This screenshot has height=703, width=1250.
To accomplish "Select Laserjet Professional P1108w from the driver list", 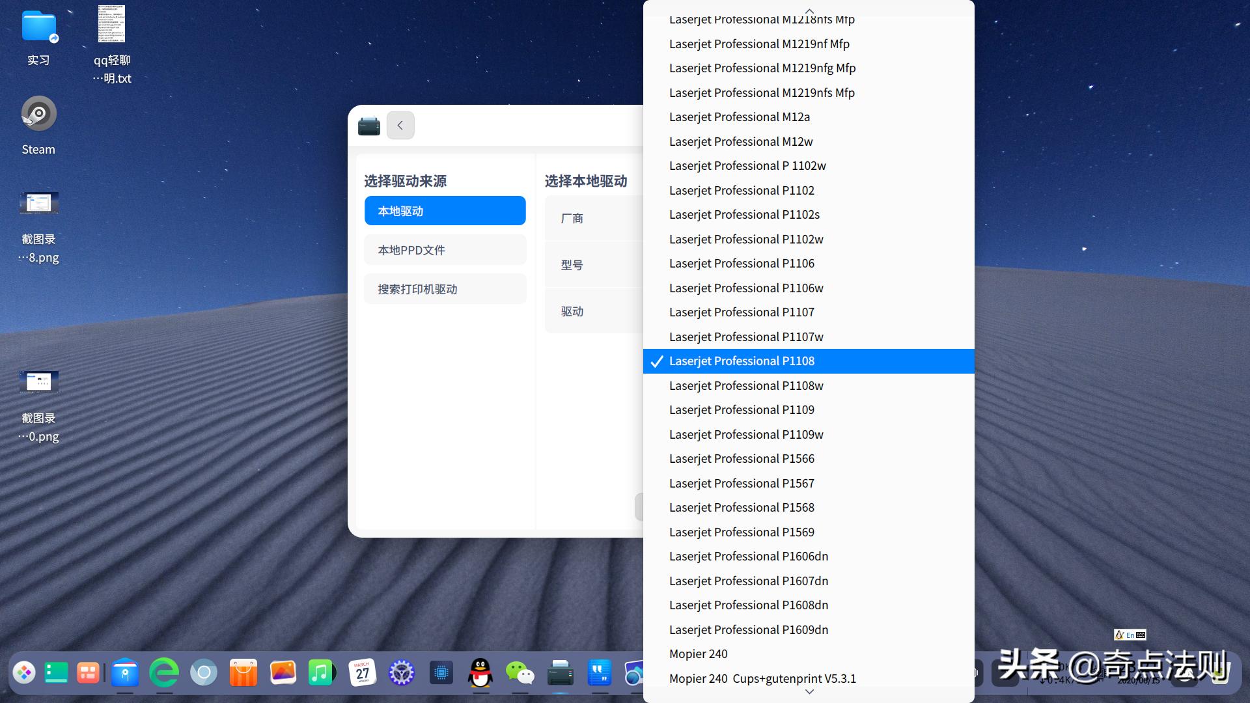I will (746, 385).
